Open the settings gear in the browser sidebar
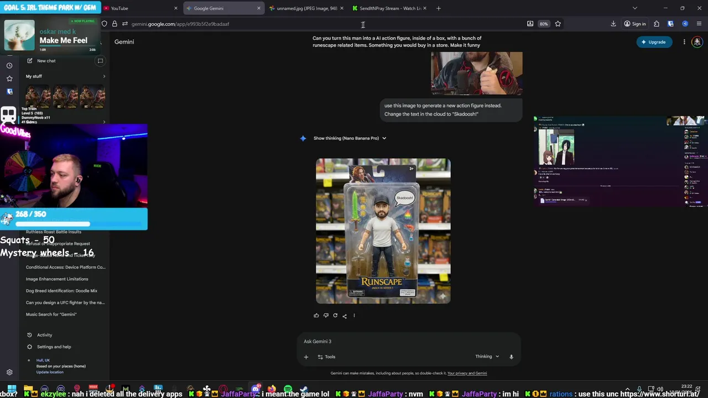 point(9,373)
